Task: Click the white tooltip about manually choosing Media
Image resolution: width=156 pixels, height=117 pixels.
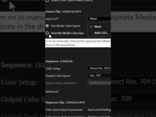Action: pos(78,43)
